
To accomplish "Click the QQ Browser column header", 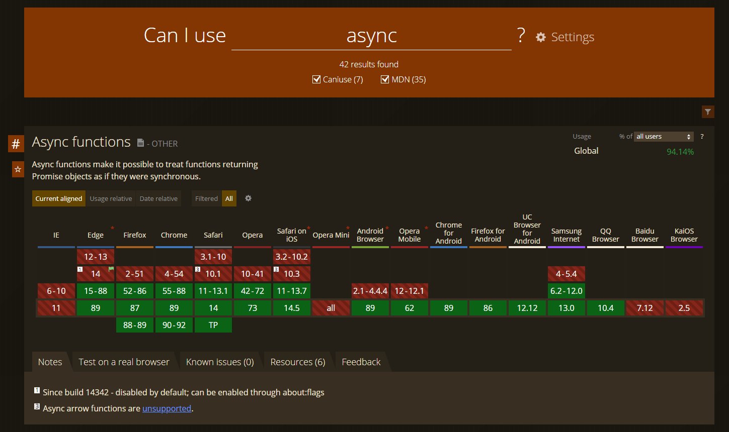I will (606, 235).
